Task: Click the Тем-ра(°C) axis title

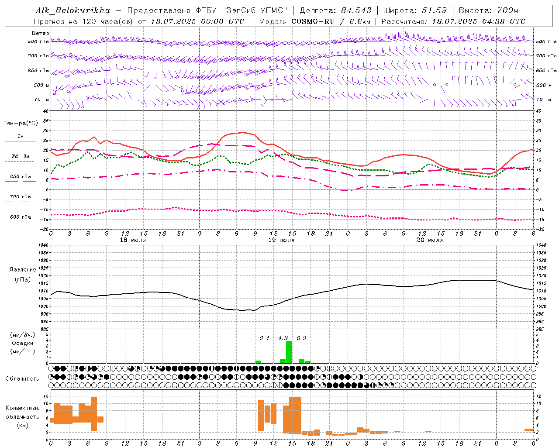Action: point(21,124)
